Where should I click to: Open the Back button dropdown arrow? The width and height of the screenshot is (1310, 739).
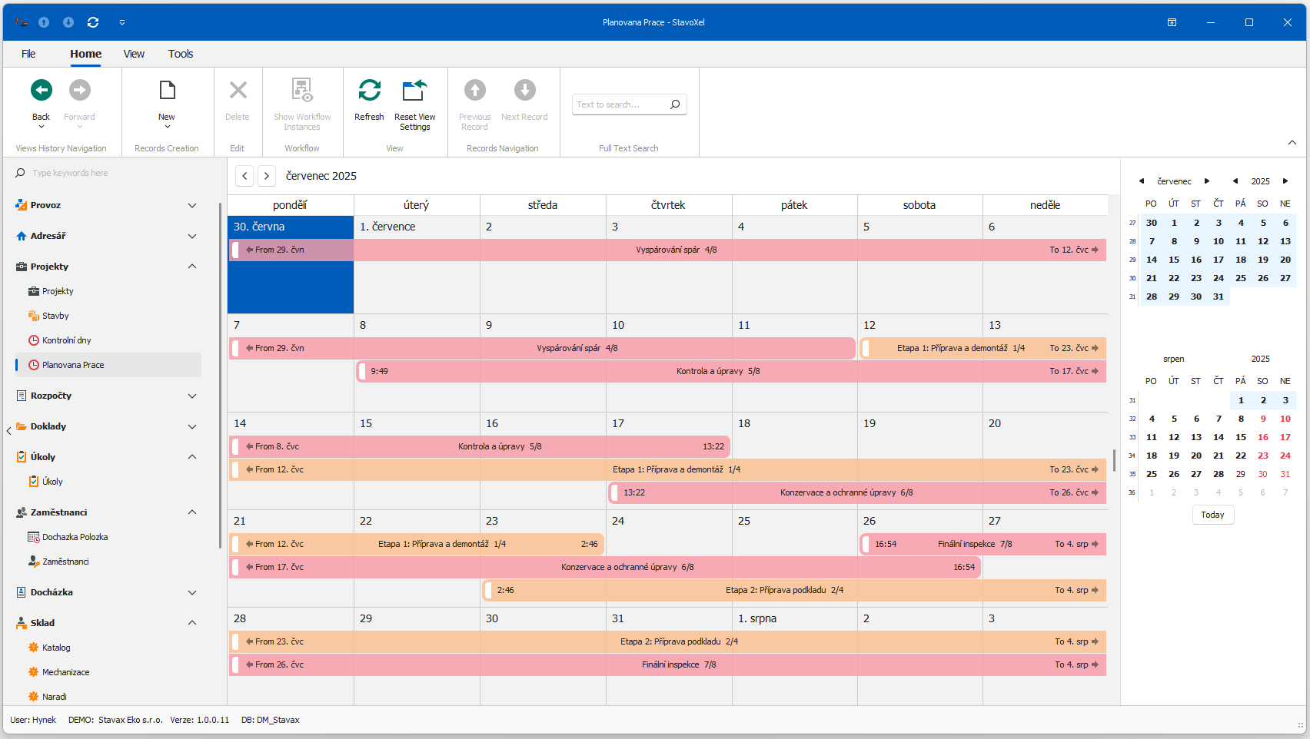[42, 127]
